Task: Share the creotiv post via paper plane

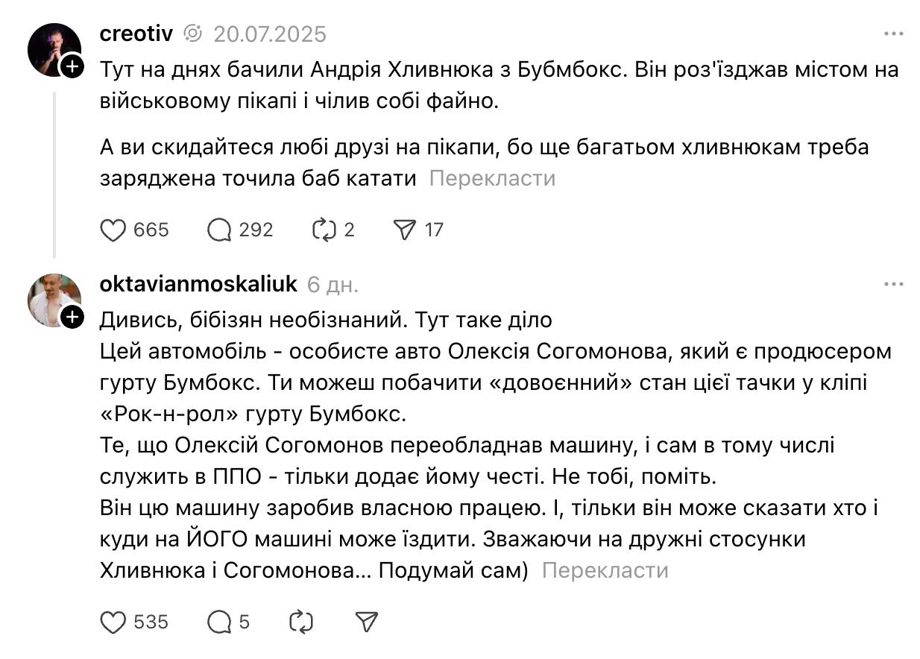Action: click(403, 230)
